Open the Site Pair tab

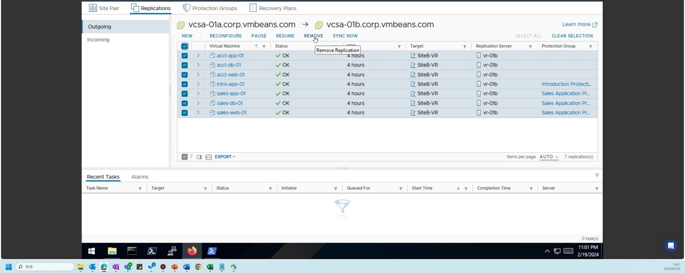coord(104,9)
